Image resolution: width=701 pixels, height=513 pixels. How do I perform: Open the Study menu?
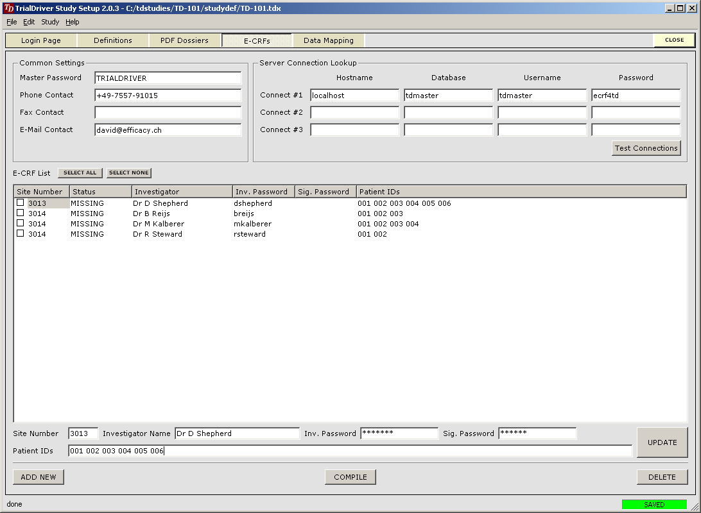pos(50,22)
